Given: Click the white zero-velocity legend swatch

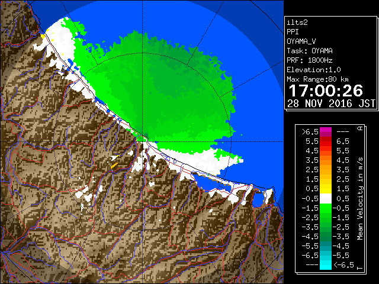Looking at the screenshot, I should point(326,199).
